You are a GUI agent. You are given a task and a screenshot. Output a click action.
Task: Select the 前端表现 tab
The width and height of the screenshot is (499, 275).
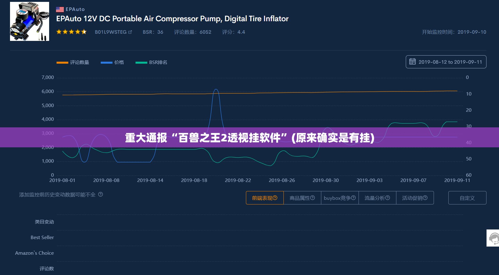coord(265,198)
